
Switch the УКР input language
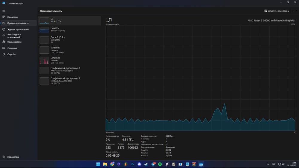pyautogui.click(x=274, y=164)
